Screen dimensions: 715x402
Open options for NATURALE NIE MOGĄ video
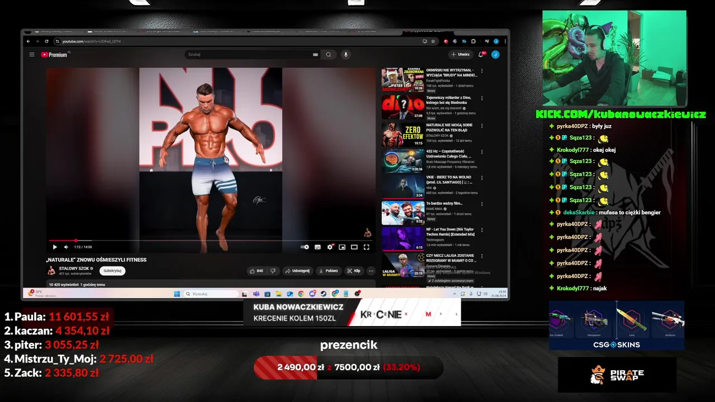tap(482, 125)
